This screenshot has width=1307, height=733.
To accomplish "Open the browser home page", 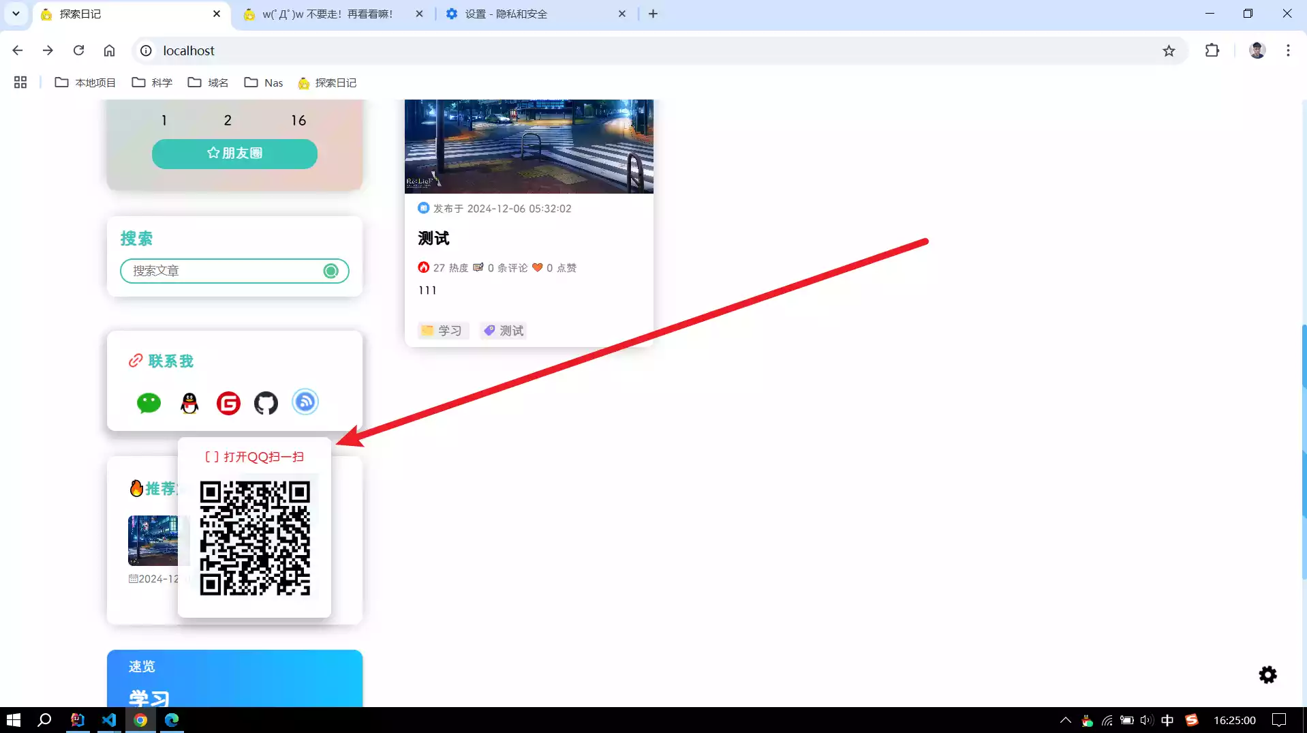I will (109, 50).
